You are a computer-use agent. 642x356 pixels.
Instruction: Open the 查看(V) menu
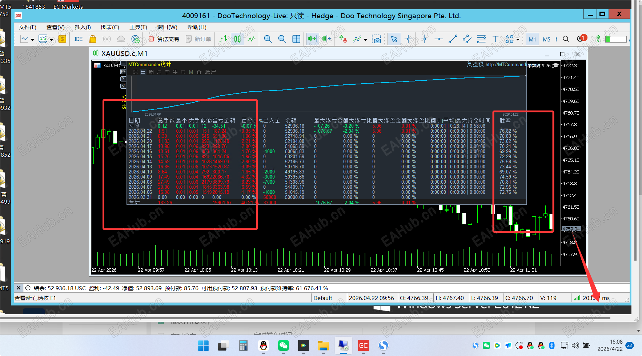pos(56,27)
